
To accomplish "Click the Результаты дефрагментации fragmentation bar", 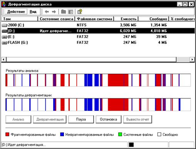I will [x=98, y=105].
